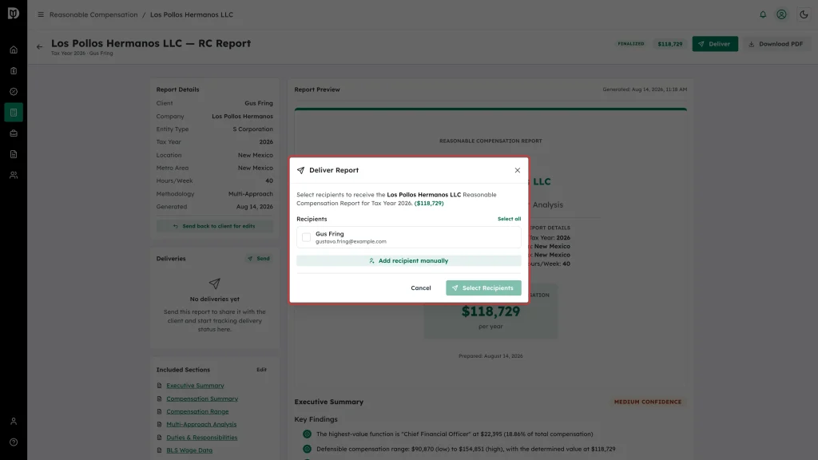Go back with the arrow icon
This screenshot has width=818, height=460.
tap(40, 47)
